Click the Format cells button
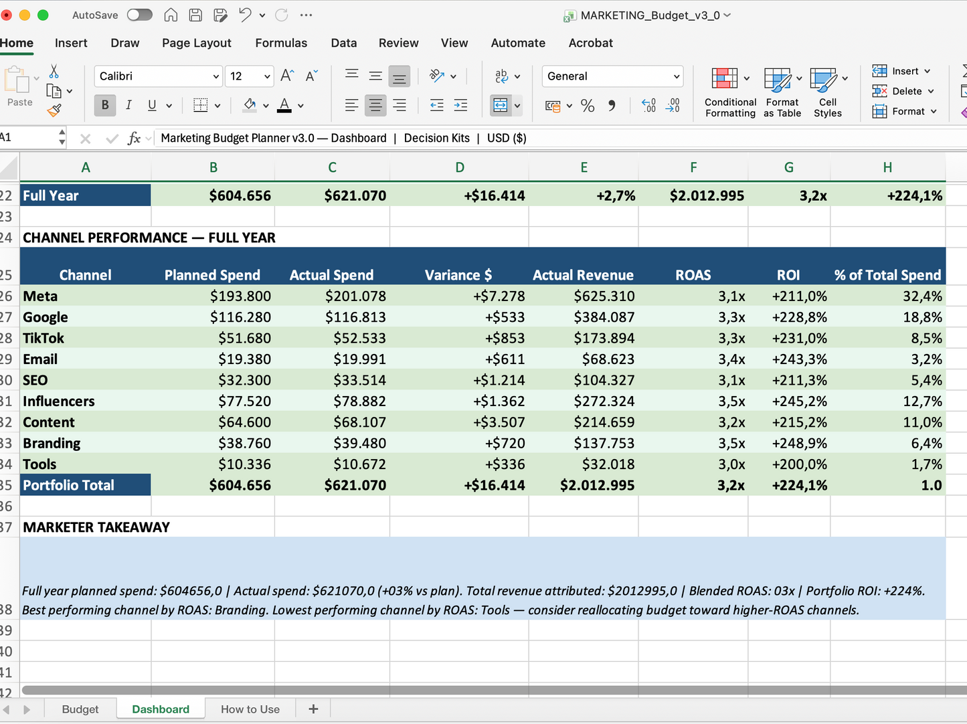967x724 pixels. (904, 111)
